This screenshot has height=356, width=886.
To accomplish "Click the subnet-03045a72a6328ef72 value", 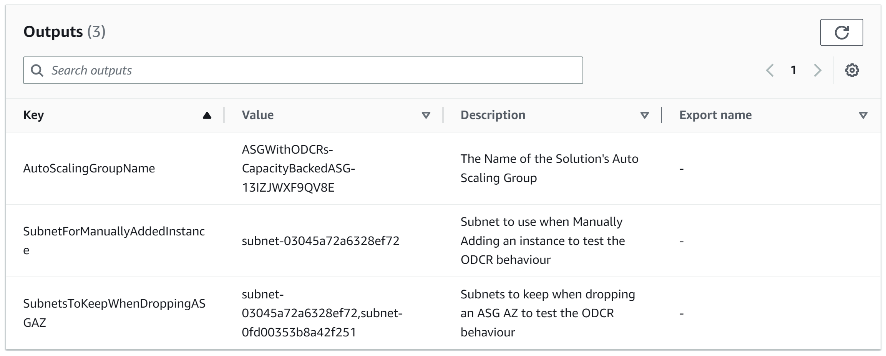I will pos(320,241).
